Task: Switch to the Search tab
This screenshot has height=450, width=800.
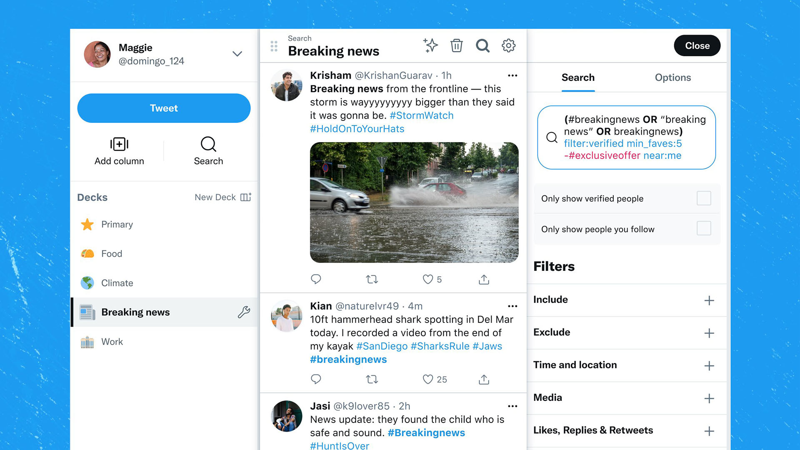Action: tap(578, 77)
